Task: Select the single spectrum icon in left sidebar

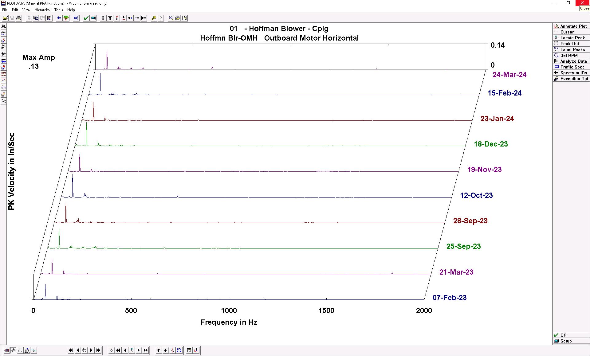Action: 3,26
